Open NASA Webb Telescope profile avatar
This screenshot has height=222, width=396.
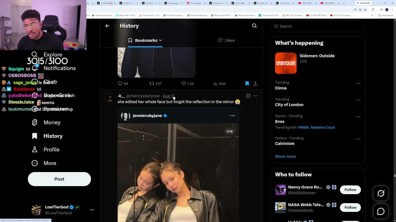click(280, 208)
